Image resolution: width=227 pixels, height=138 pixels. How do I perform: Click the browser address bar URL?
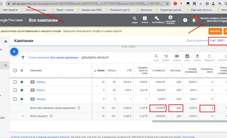87,4
